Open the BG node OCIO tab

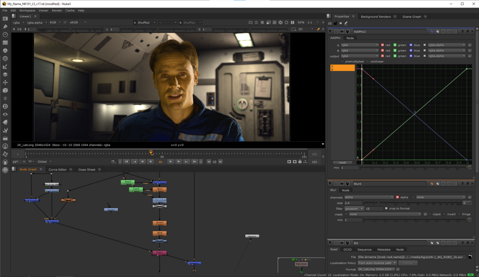pos(347,249)
